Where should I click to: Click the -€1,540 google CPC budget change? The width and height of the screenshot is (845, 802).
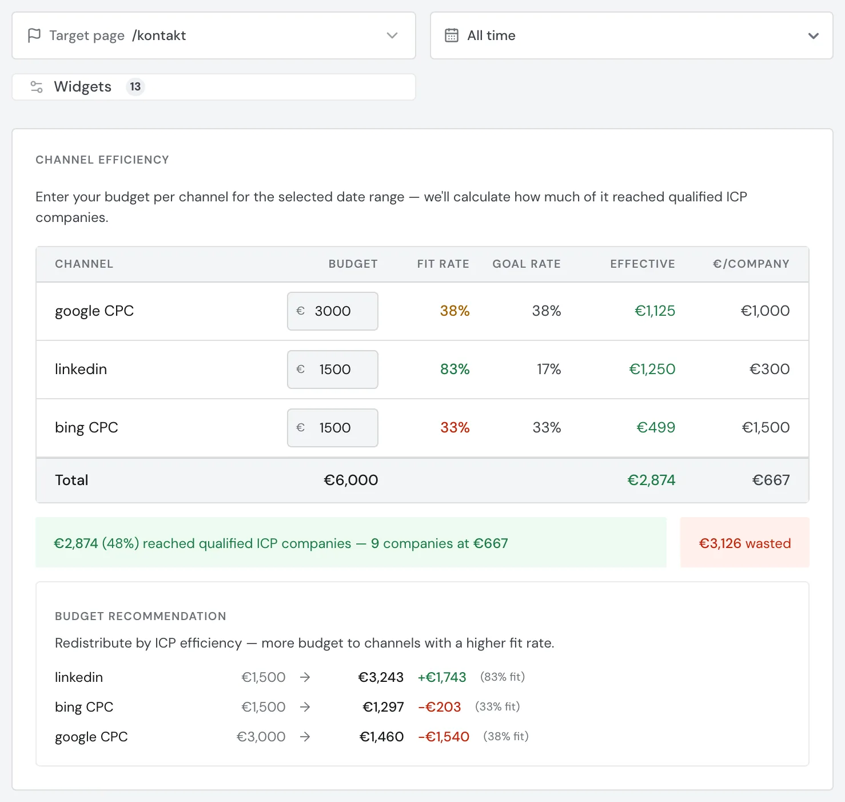444,737
